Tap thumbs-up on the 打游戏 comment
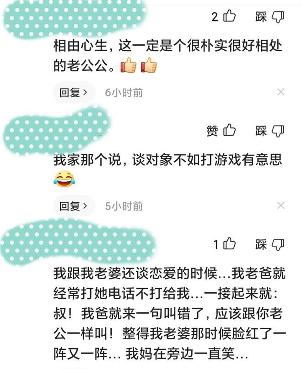 point(229,130)
